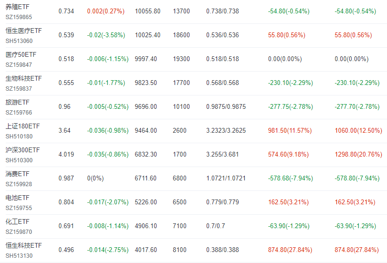Select stock code SZ159870
This screenshot has width=387, height=263.
coord(19,232)
